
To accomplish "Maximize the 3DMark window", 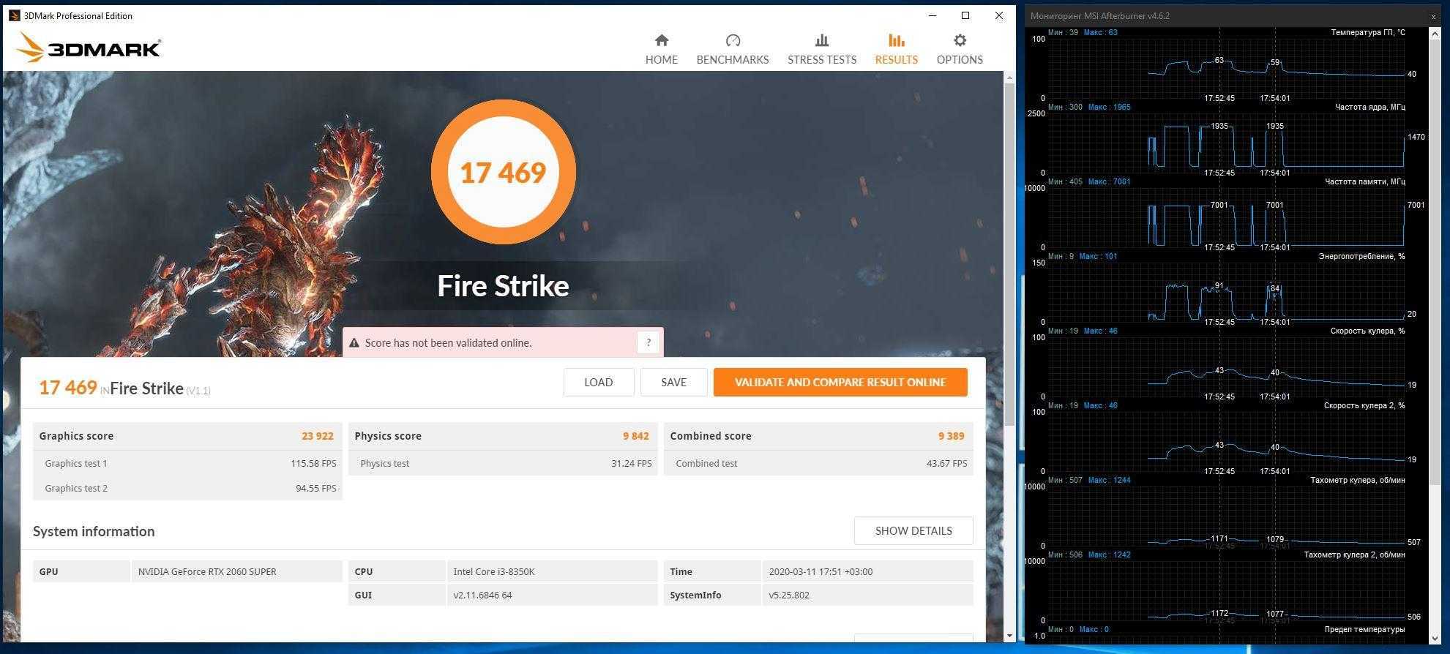I will pos(965,15).
